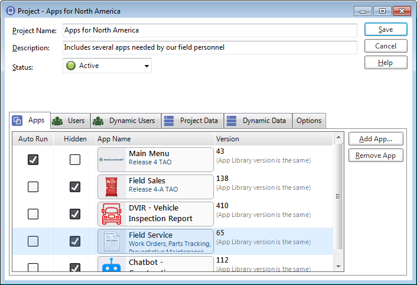Viewport: 417px width, 285px height.
Task: Maximize the project window
Action: click(382, 11)
